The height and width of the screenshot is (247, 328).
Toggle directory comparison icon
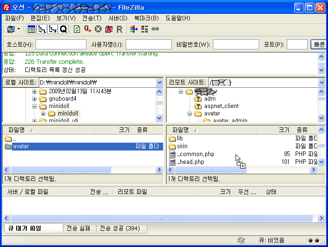click(x=144, y=29)
